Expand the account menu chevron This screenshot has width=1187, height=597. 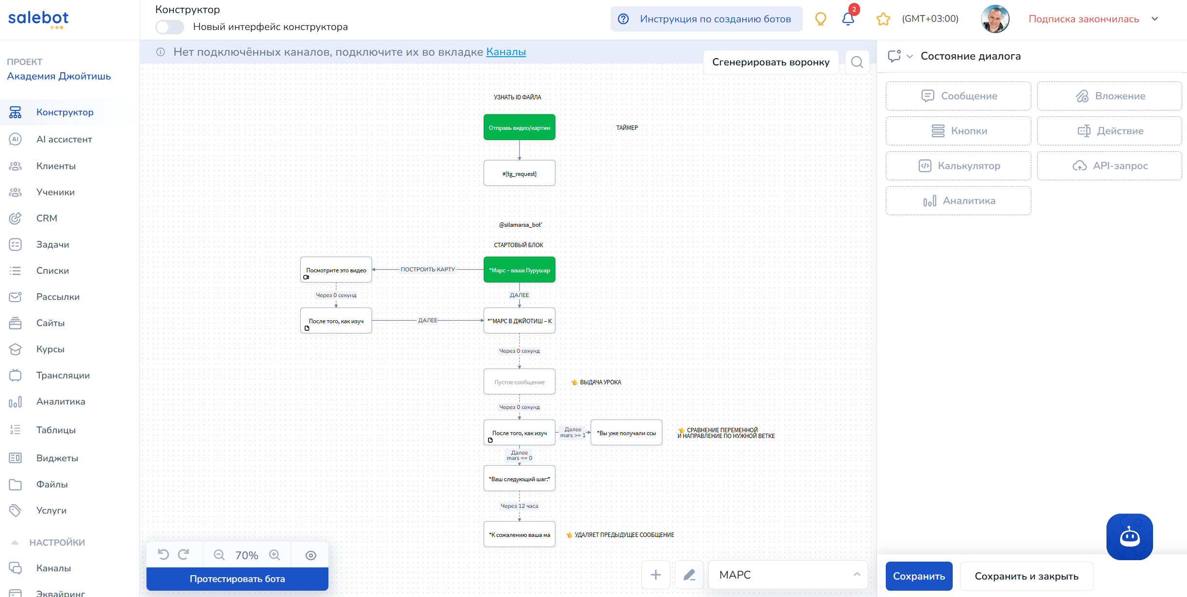(1155, 19)
